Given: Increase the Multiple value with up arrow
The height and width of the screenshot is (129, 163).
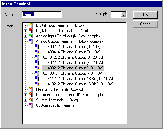Looking at the screenshot, I should point(123,13).
